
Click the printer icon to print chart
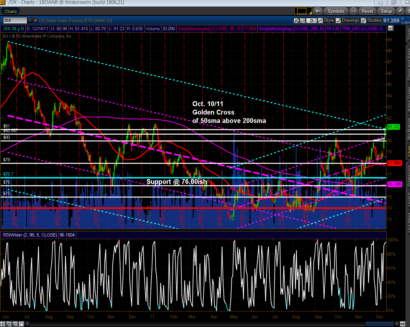(353, 11)
